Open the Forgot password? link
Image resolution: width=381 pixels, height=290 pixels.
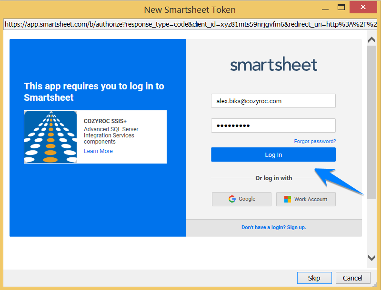tap(315, 141)
